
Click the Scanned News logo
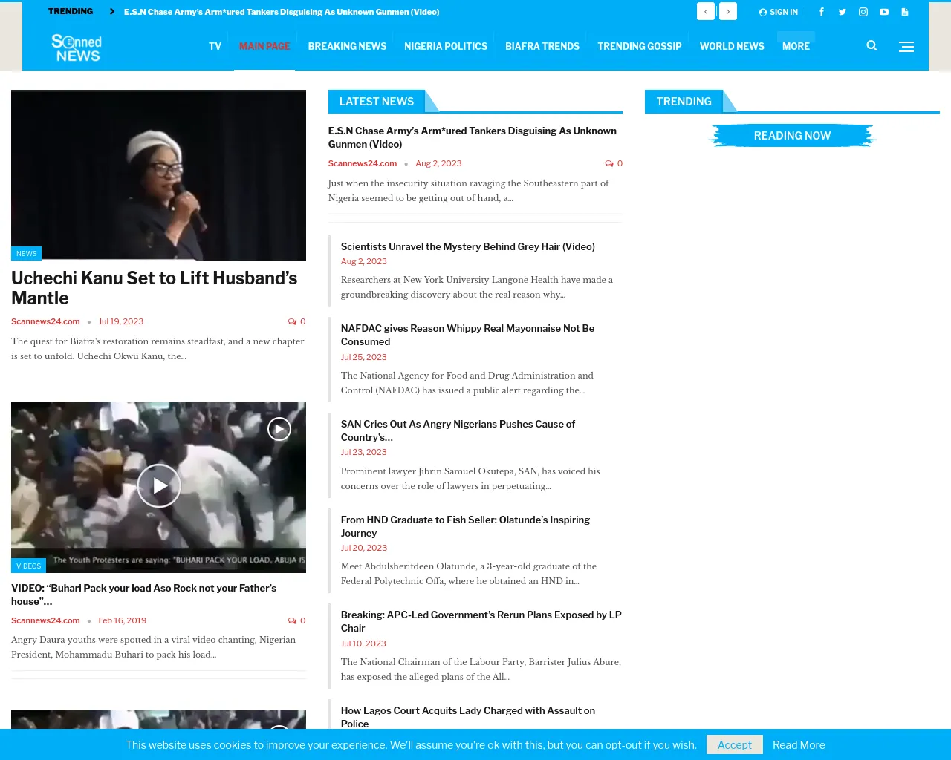click(77, 47)
